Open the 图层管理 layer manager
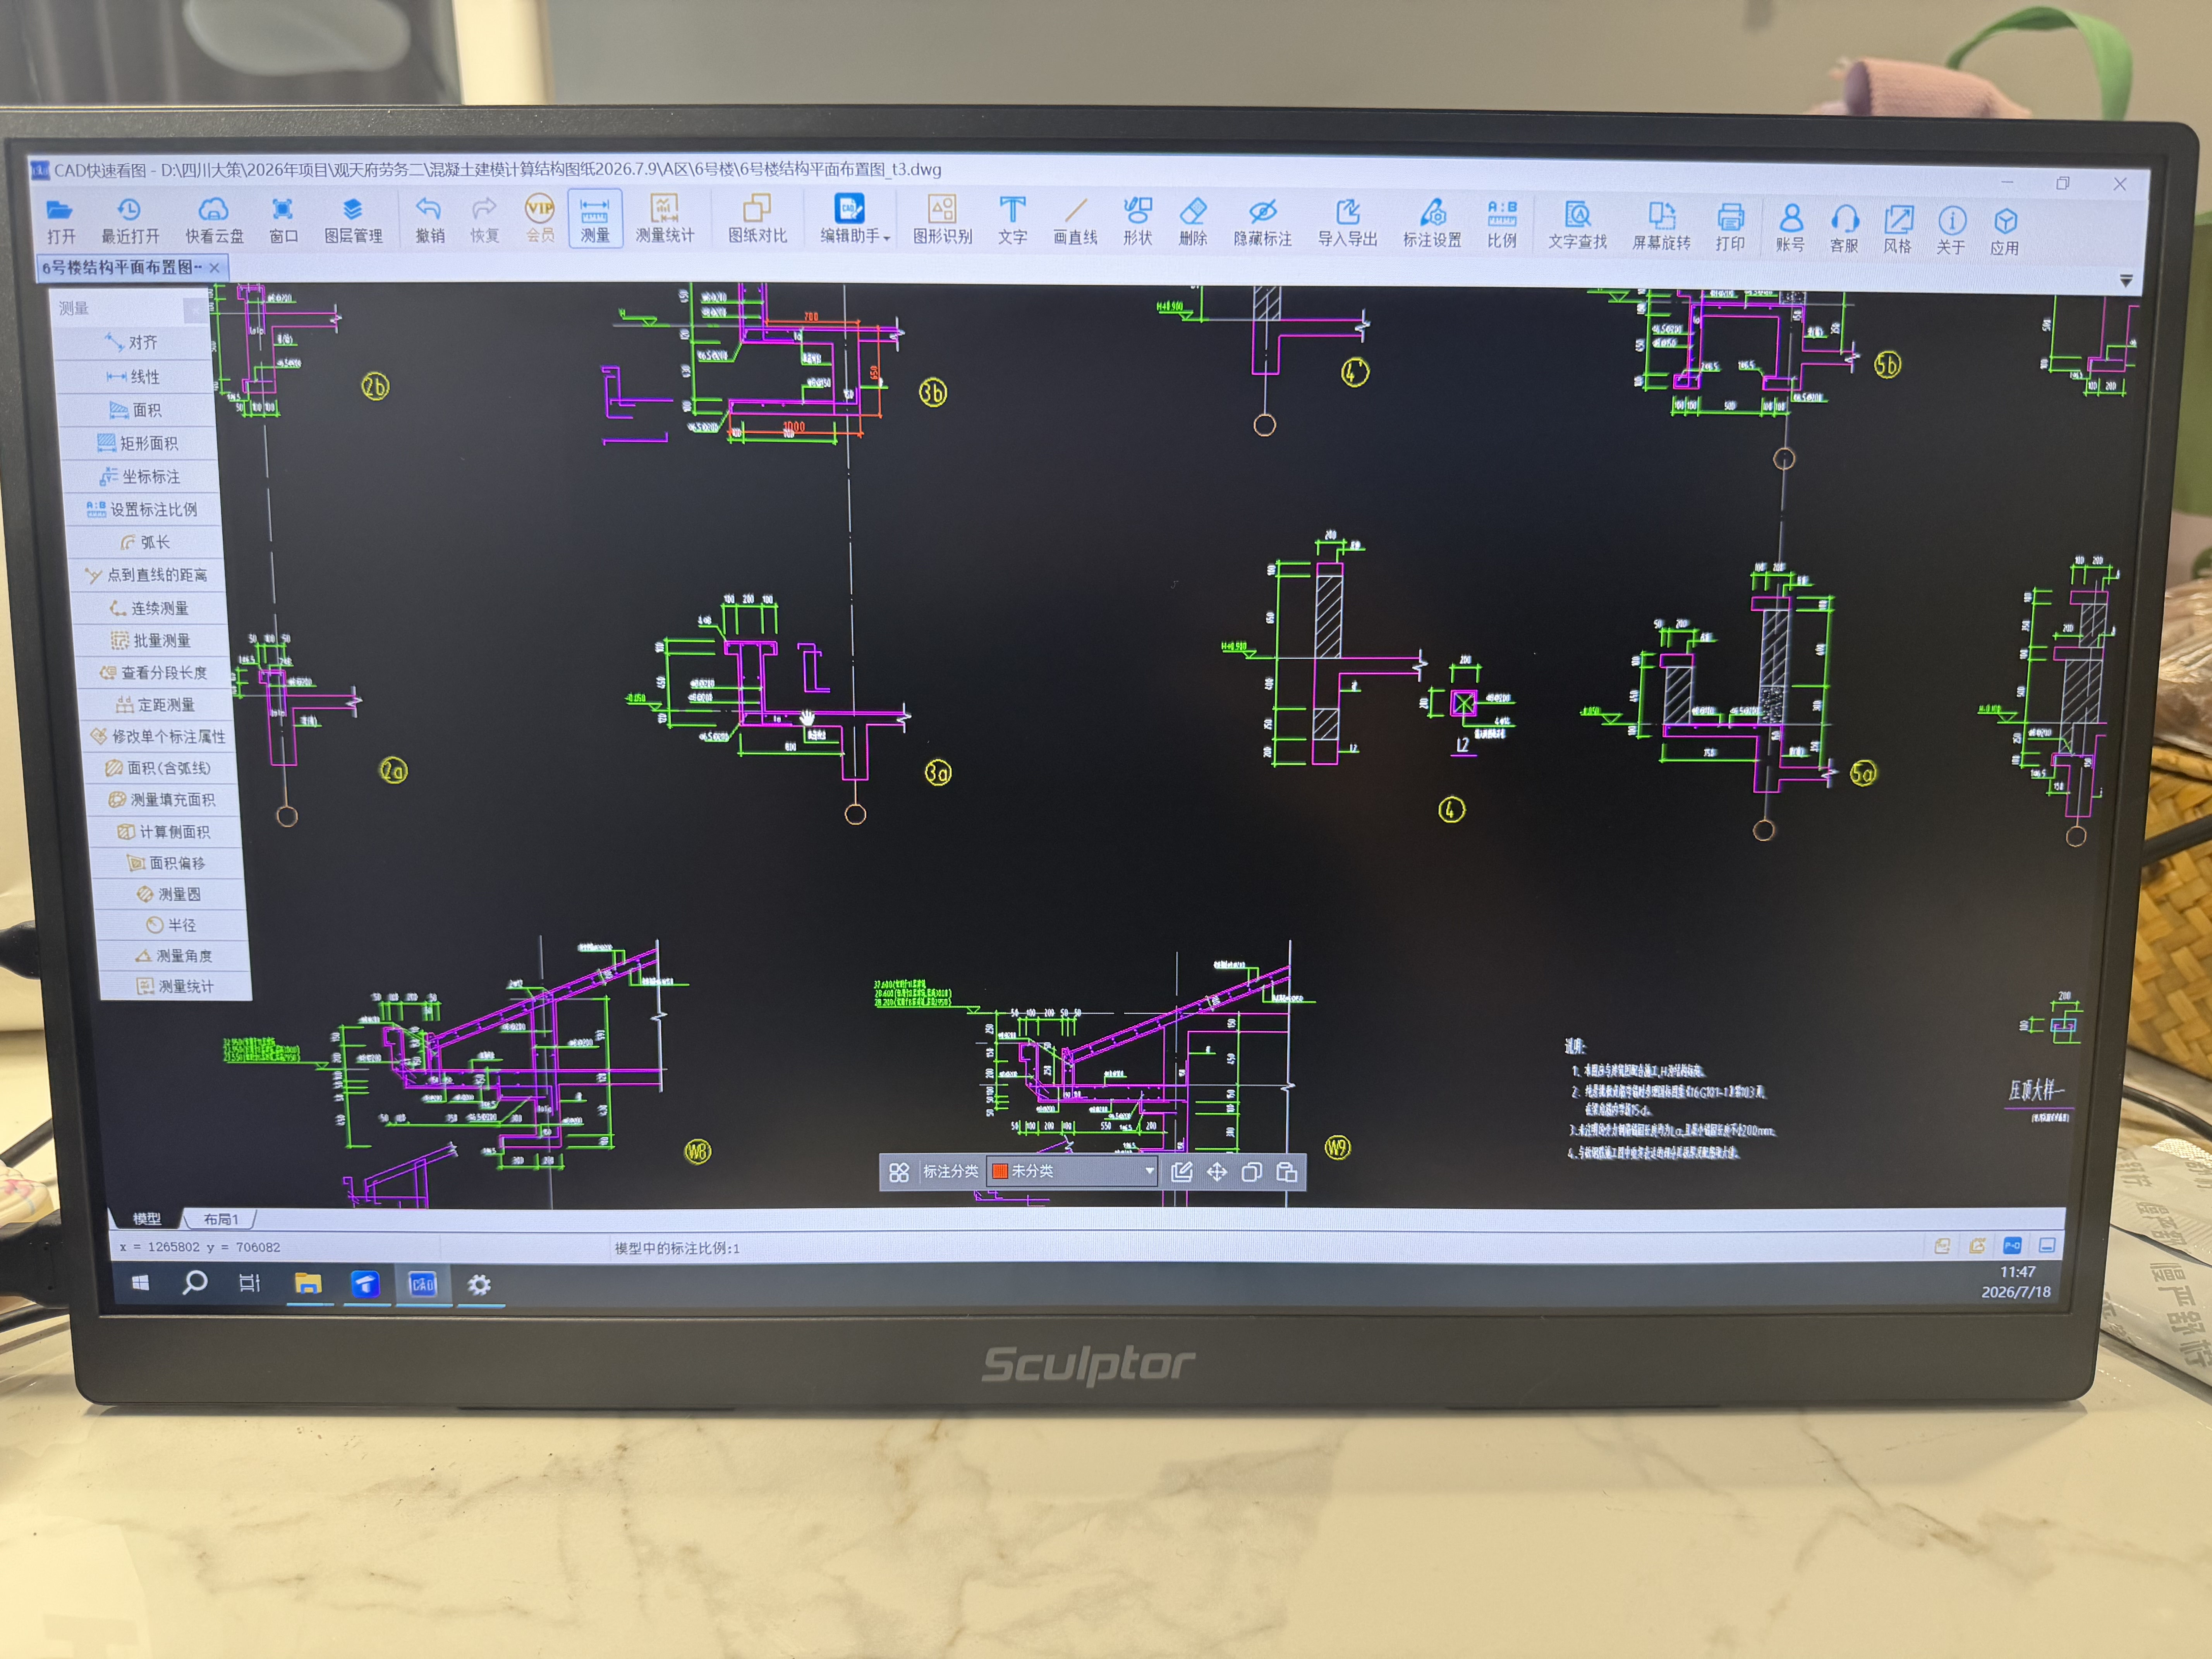2212x1659 pixels. 353,220
